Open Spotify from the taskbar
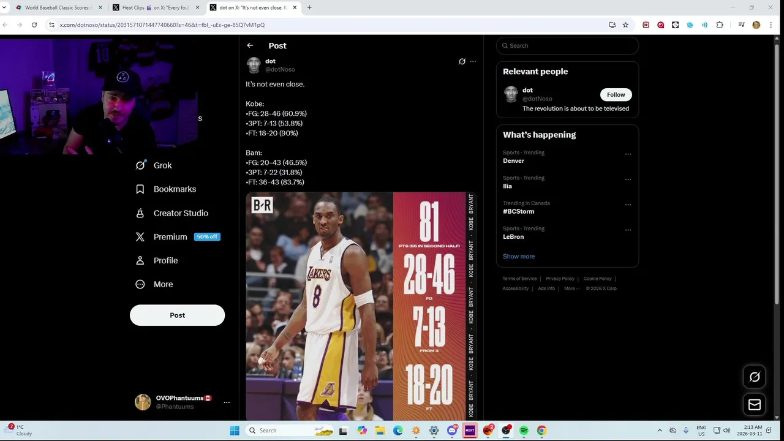The height and width of the screenshot is (441, 784). [524, 431]
